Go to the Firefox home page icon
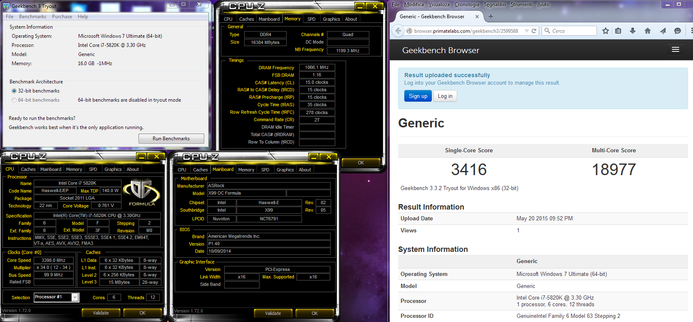 (648, 31)
